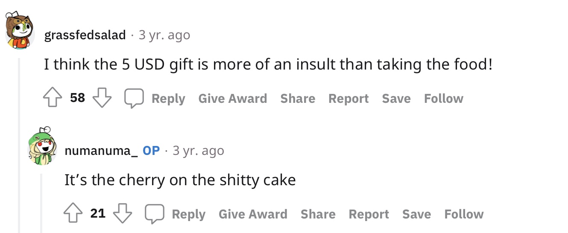Click the speech bubble icon under grassfedsalad's comment
568x233 pixels.
coord(134,99)
